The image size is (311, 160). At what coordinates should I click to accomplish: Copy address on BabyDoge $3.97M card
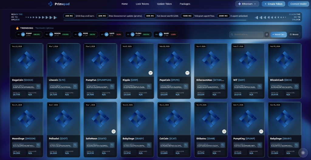149,145
